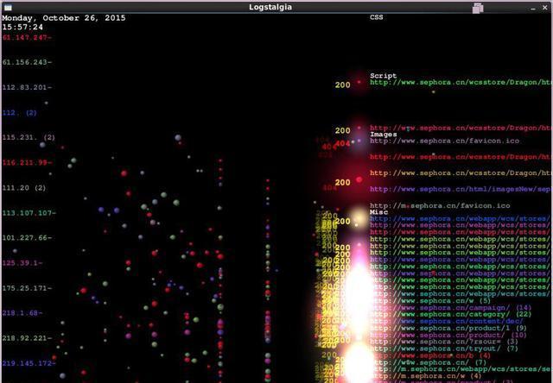Select the red IP entry 116.211.99-

click(x=27, y=163)
